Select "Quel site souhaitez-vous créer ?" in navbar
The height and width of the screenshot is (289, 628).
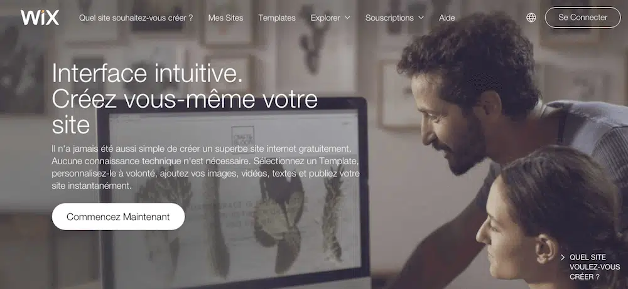click(x=136, y=18)
